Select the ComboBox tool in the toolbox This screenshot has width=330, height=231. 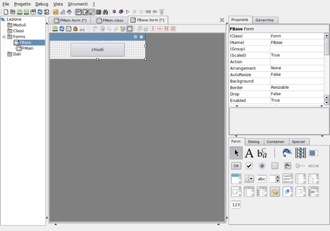tap(249, 179)
